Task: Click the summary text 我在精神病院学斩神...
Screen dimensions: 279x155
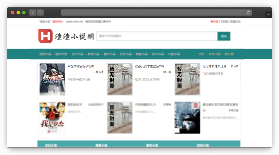Action: coord(80,79)
